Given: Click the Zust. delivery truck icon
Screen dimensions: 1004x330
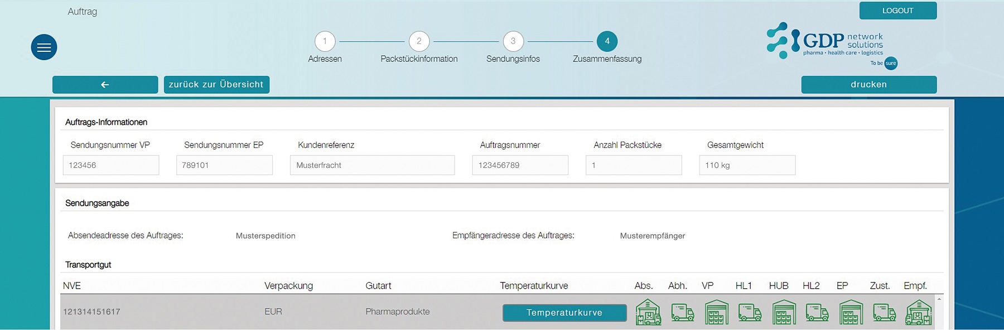Looking at the screenshot, I should click(x=885, y=312).
